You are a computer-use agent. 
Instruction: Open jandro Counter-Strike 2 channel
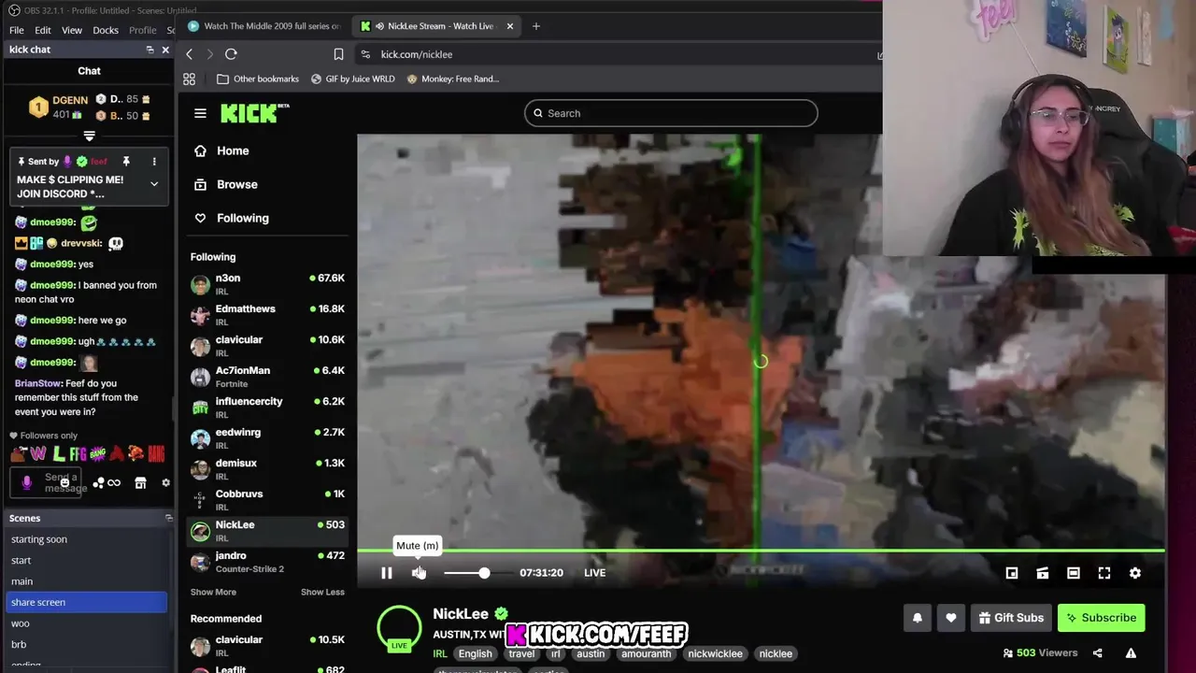coord(267,562)
